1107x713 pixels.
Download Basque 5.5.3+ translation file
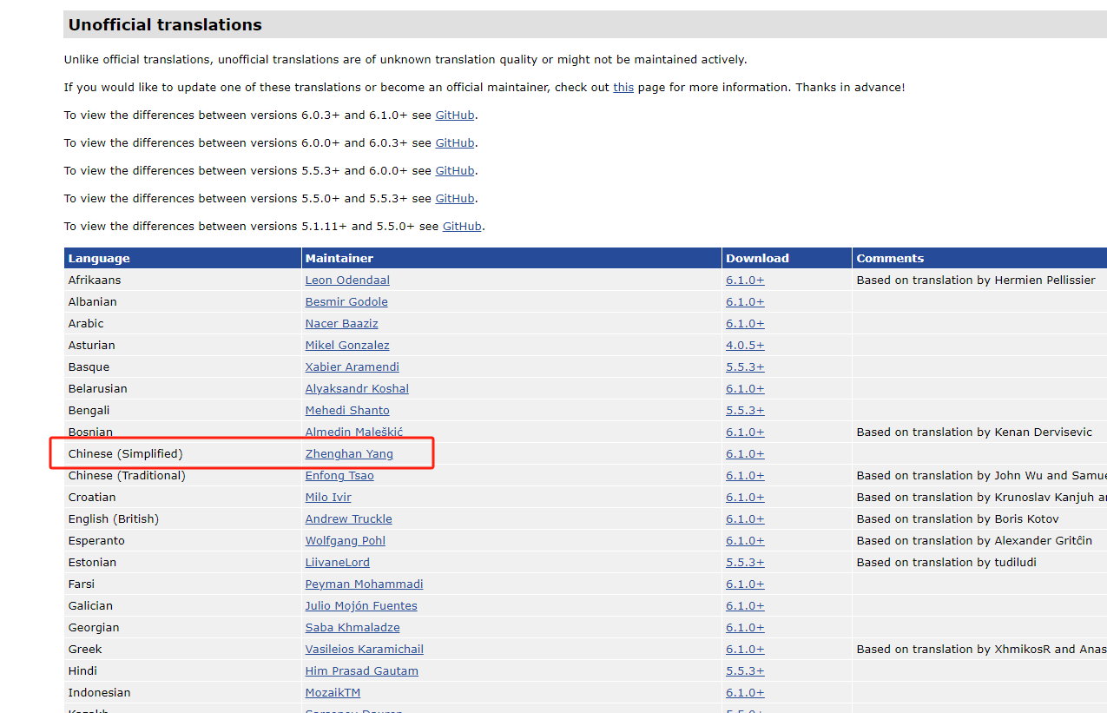coord(745,367)
